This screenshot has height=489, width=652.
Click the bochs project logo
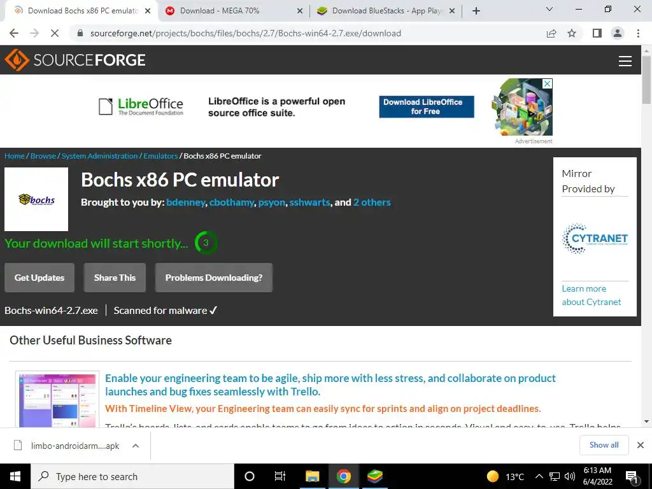click(x=36, y=199)
